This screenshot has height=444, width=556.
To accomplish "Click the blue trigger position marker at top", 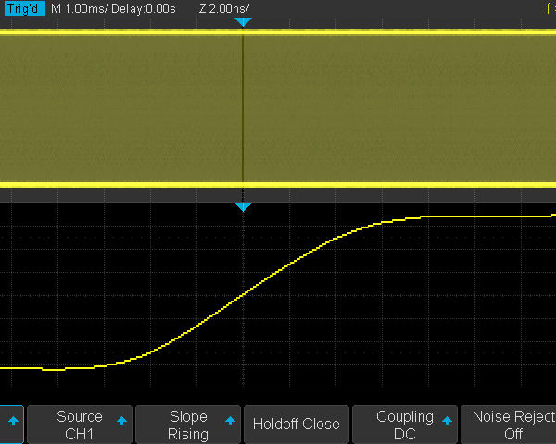I will coord(243,21).
